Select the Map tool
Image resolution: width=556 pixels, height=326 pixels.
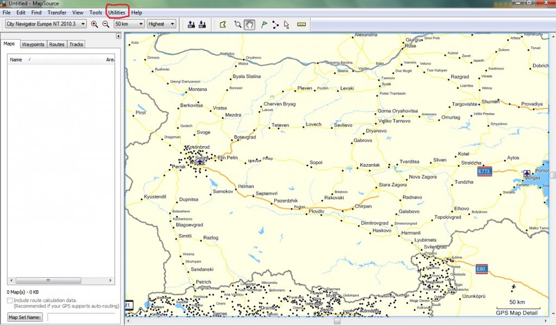pos(223,24)
